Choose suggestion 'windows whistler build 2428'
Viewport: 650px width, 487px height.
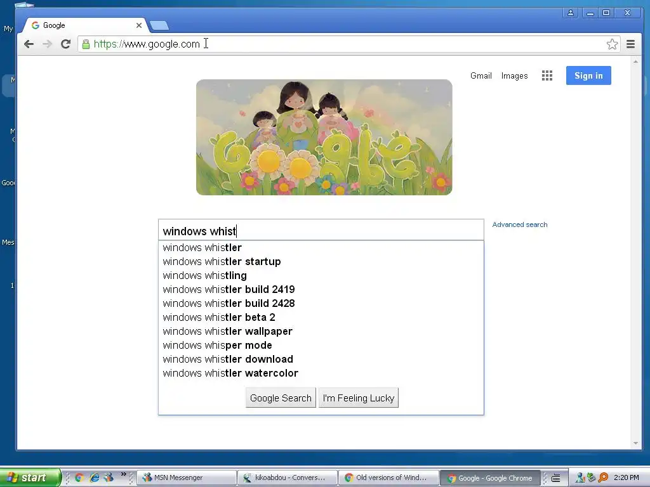pos(321,304)
